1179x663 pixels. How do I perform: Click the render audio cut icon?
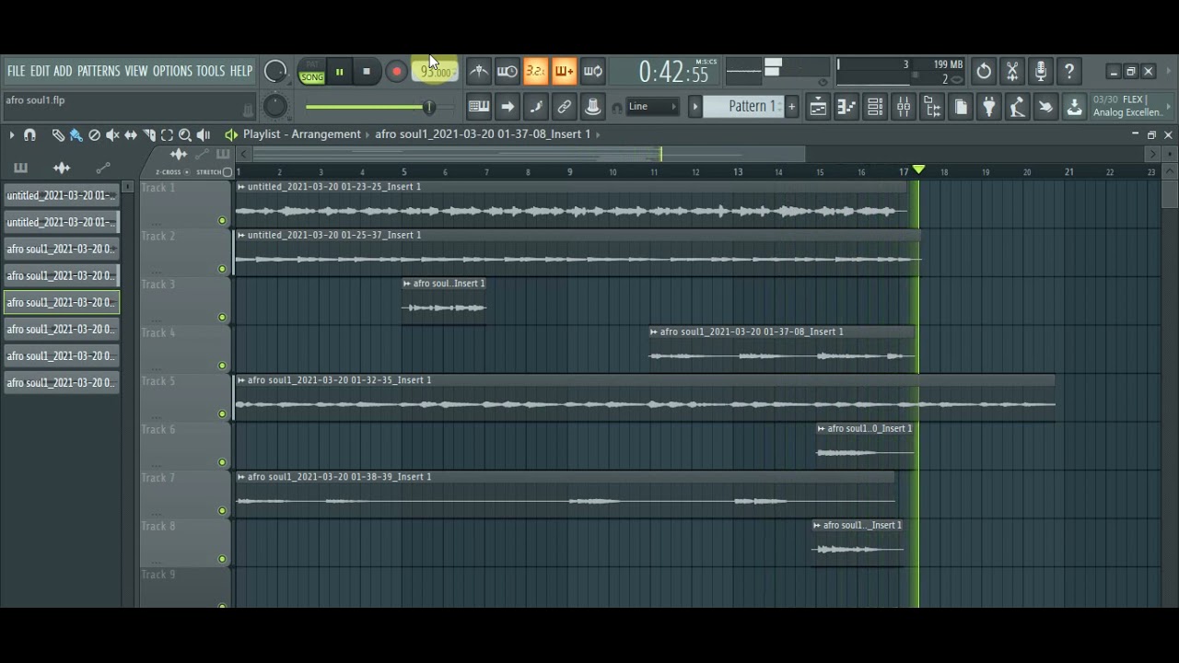(x=1012, y=71)
